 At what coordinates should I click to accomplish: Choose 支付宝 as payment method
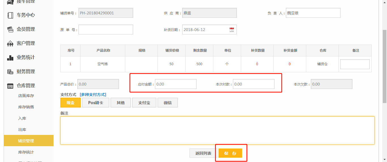[144, 103]
